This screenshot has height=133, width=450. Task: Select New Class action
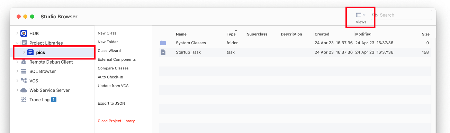(107, 33)
